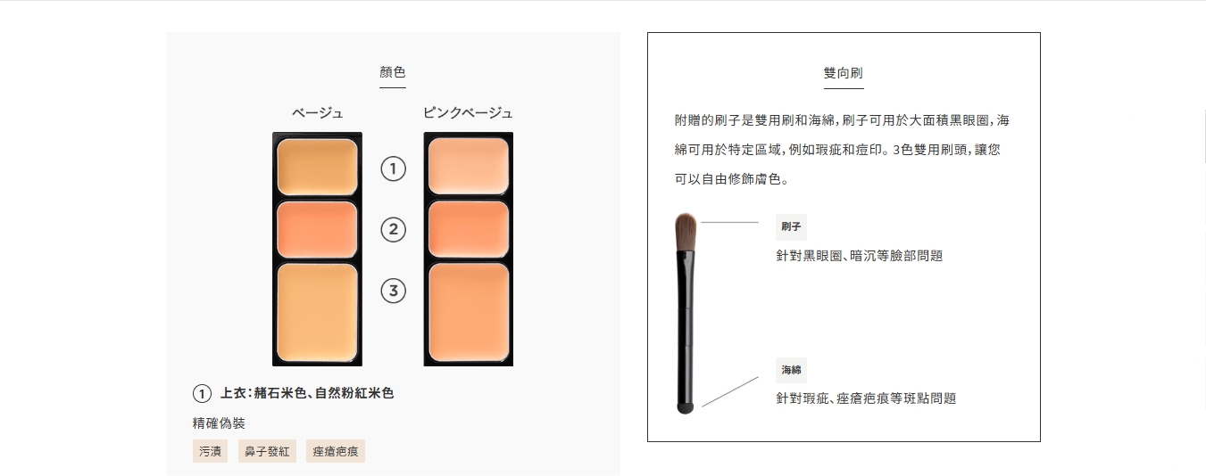
Task: Click the circled 1 beside 上衣 description
Action: tap(202, 394)
